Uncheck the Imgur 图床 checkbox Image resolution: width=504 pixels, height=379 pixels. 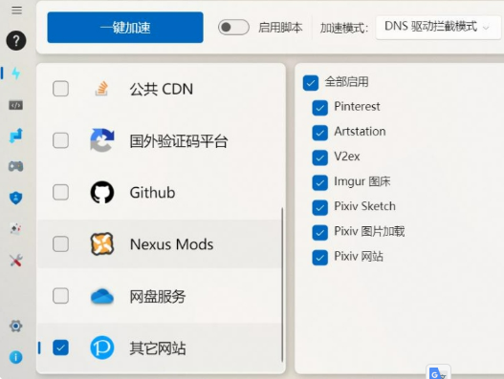(319, 183)
